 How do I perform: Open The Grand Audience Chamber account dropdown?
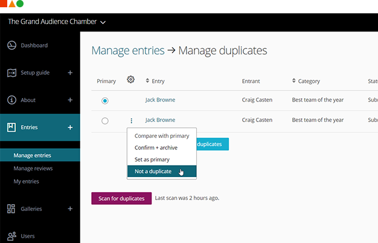click(57, 22)
